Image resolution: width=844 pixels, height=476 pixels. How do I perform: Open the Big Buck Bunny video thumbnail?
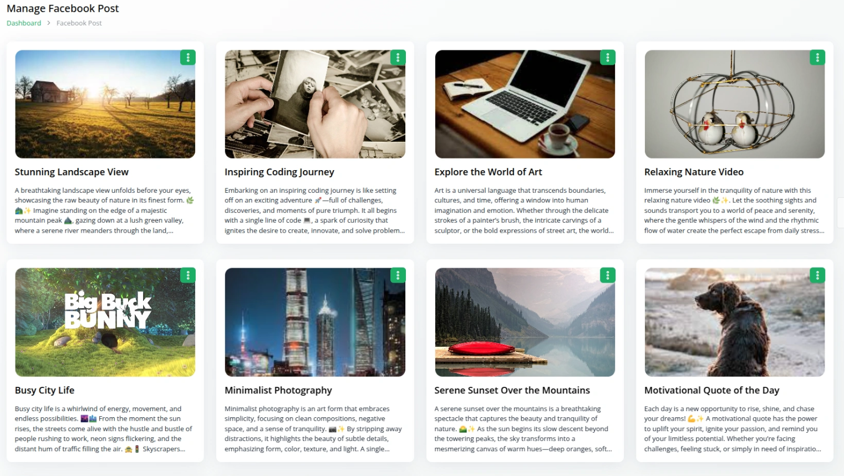tap(105, 323)
